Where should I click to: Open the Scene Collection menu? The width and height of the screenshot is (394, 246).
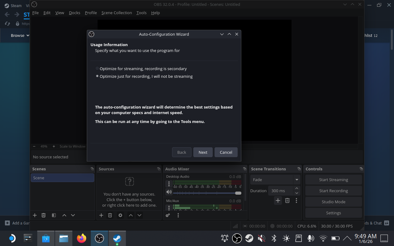117,13
